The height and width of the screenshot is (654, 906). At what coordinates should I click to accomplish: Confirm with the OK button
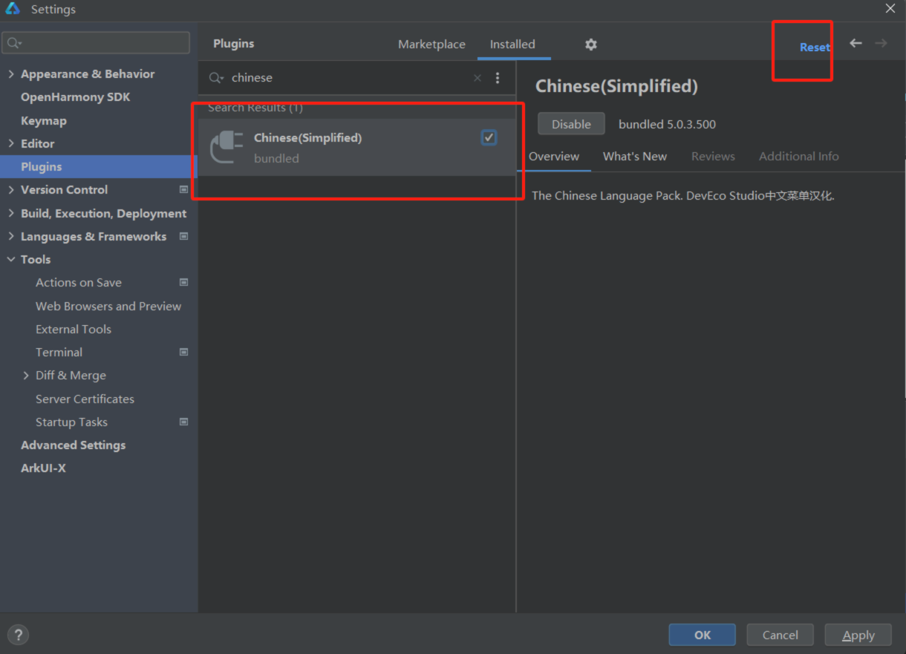pos(703,635)
